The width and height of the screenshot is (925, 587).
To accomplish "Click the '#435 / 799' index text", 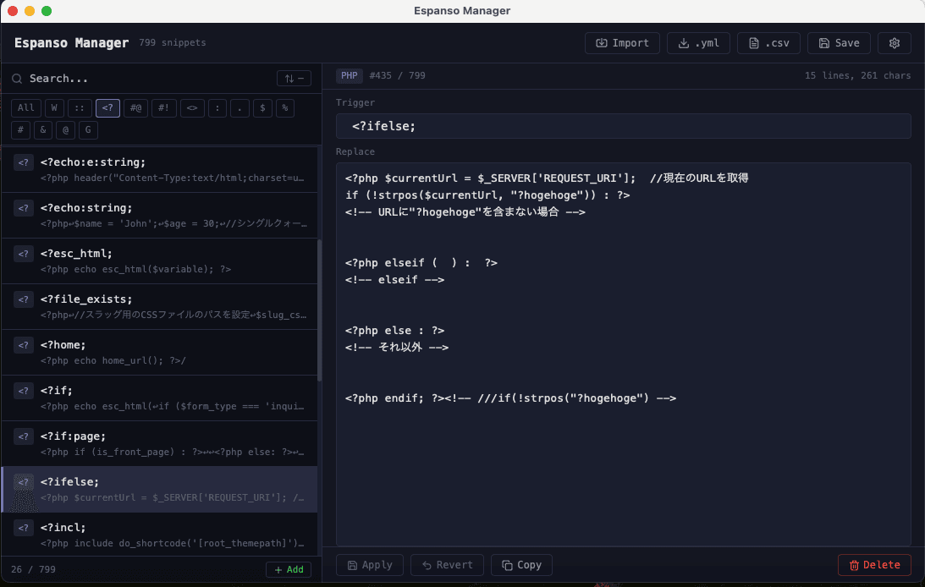I will point(397,75).
